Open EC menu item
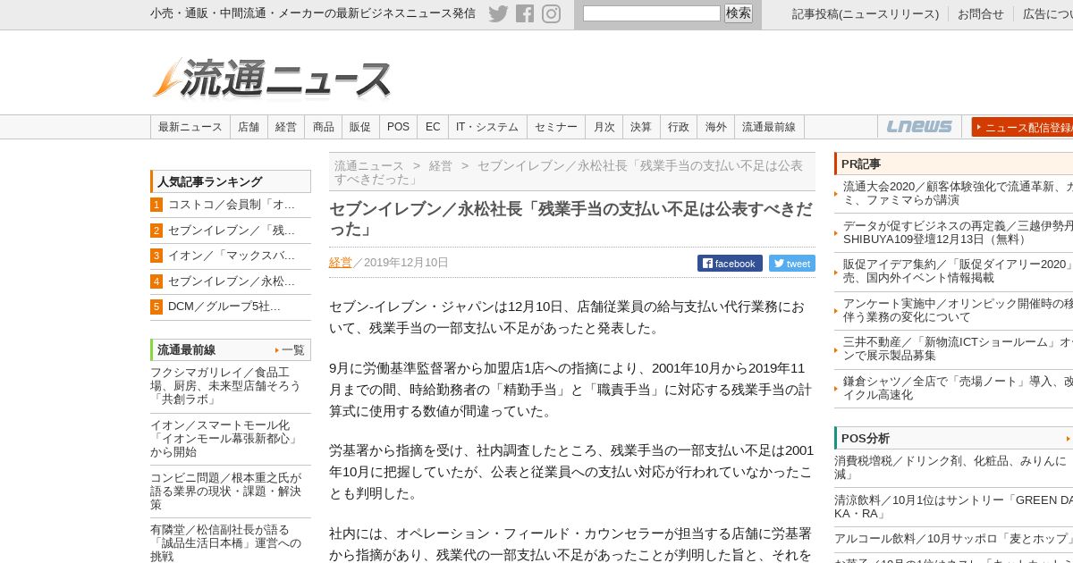This screenshot has width=1073, height=563. 433,127
